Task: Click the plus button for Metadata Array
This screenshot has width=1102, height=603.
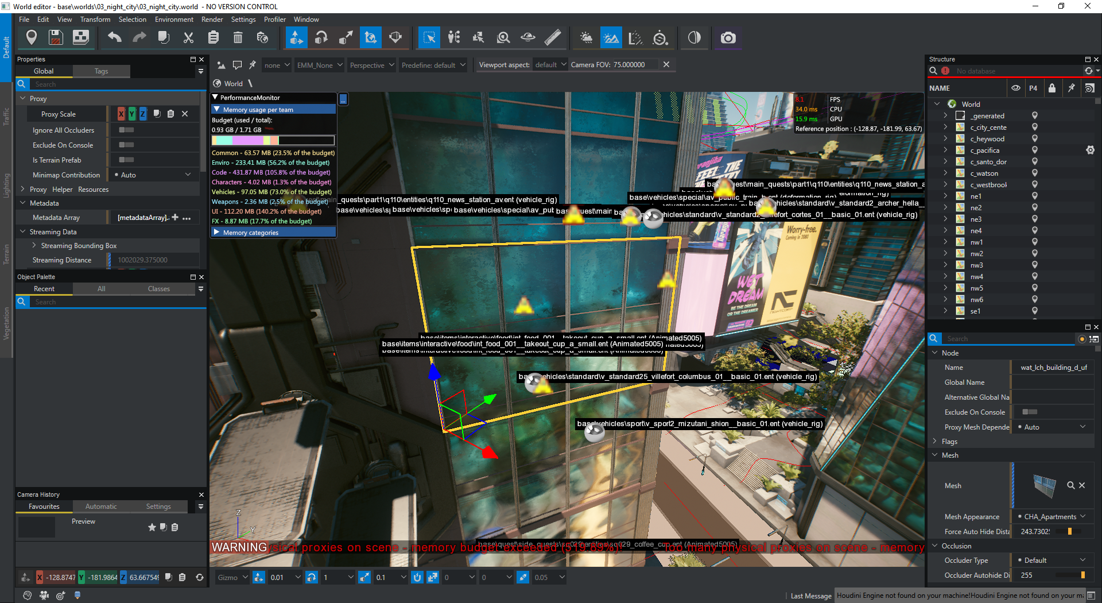Action: [175, 218]
